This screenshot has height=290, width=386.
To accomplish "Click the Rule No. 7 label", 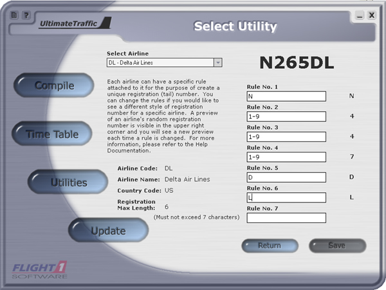I will point(262,208).
